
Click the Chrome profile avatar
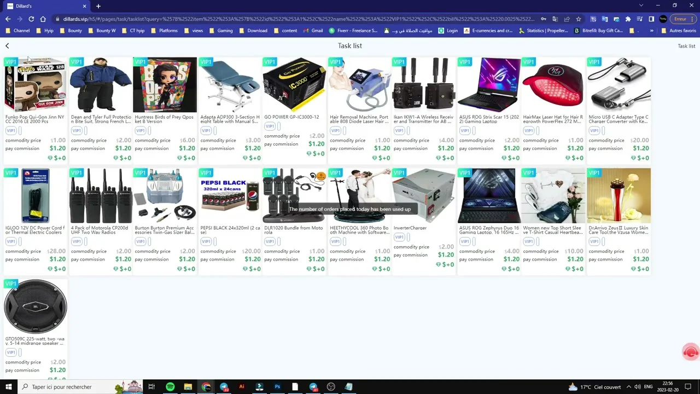[x=663, y=19]
